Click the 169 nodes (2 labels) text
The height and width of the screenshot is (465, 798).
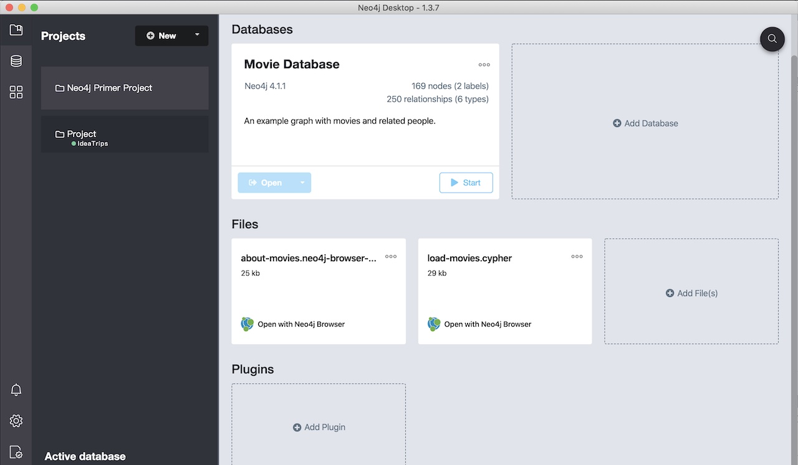[450, 86]
